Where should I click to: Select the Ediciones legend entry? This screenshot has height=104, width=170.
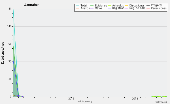[101, 5]
